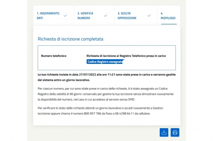Click the SPID mention in paragraph
The image size is (213, 141).
[131, 99]
